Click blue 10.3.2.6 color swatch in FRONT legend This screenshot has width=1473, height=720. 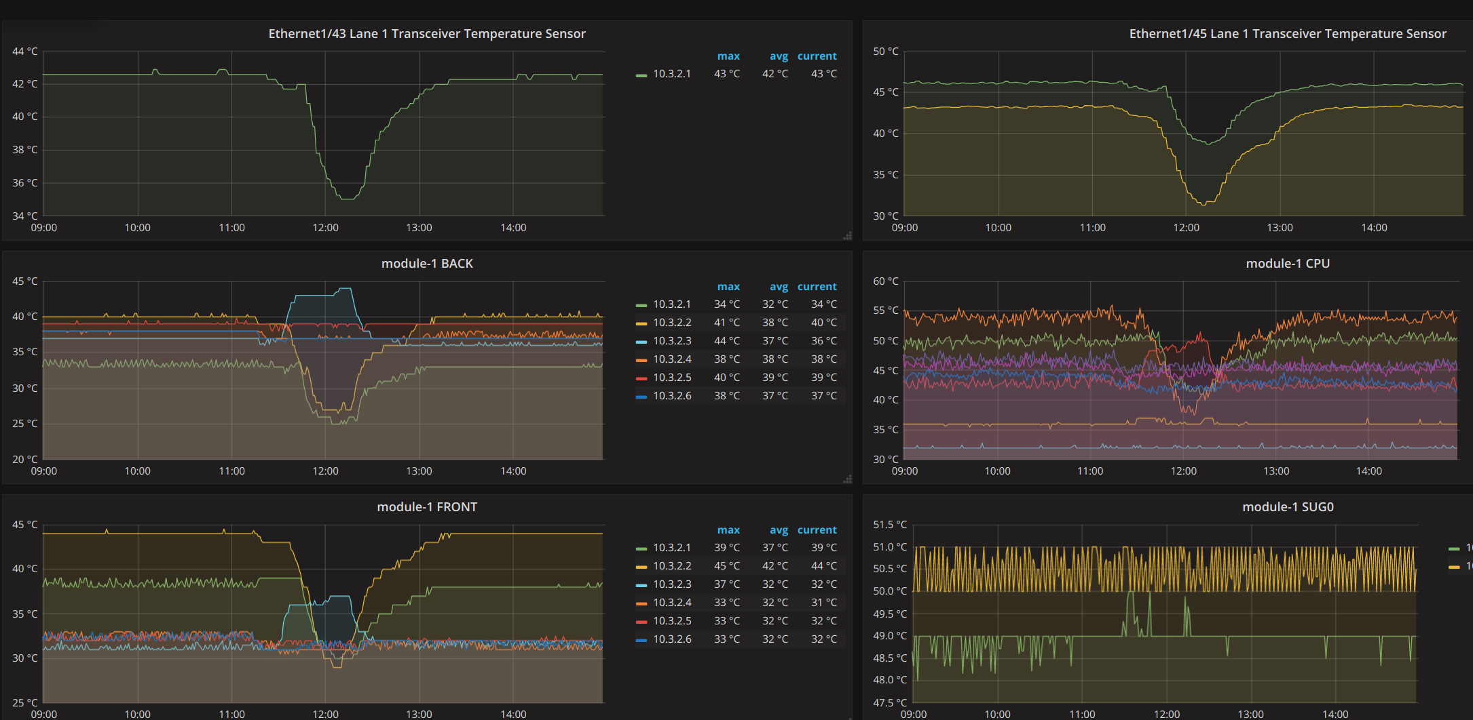641,641
